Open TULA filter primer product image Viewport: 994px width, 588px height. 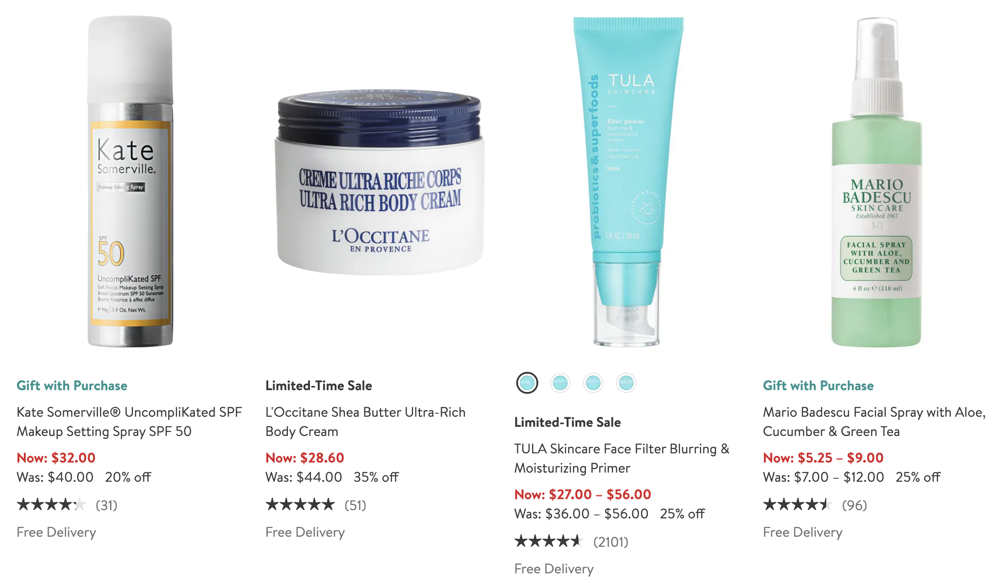click(x=628, y=181)
